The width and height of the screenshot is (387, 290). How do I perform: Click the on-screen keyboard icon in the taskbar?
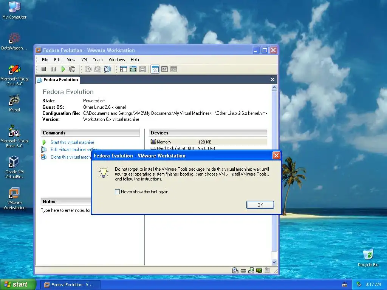point(345,285)
